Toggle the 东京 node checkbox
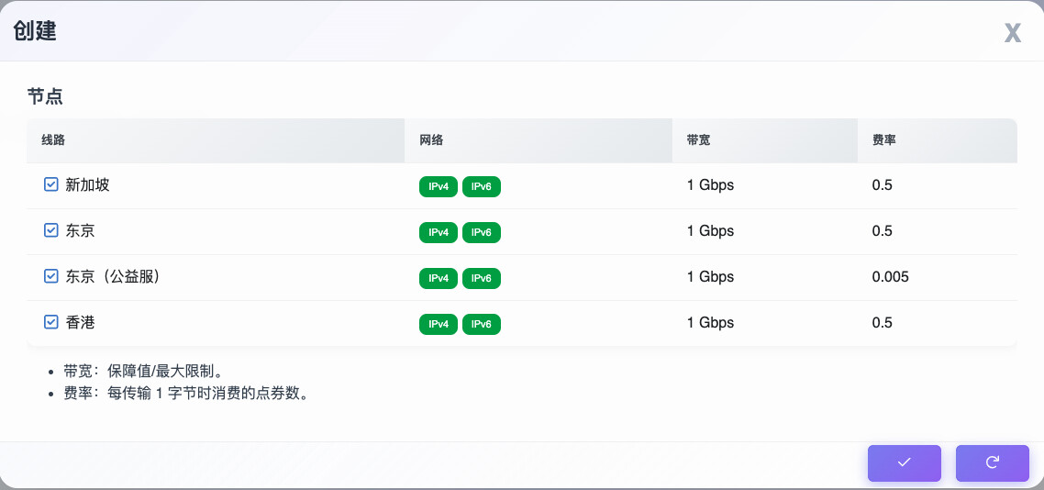 point(51,230)
